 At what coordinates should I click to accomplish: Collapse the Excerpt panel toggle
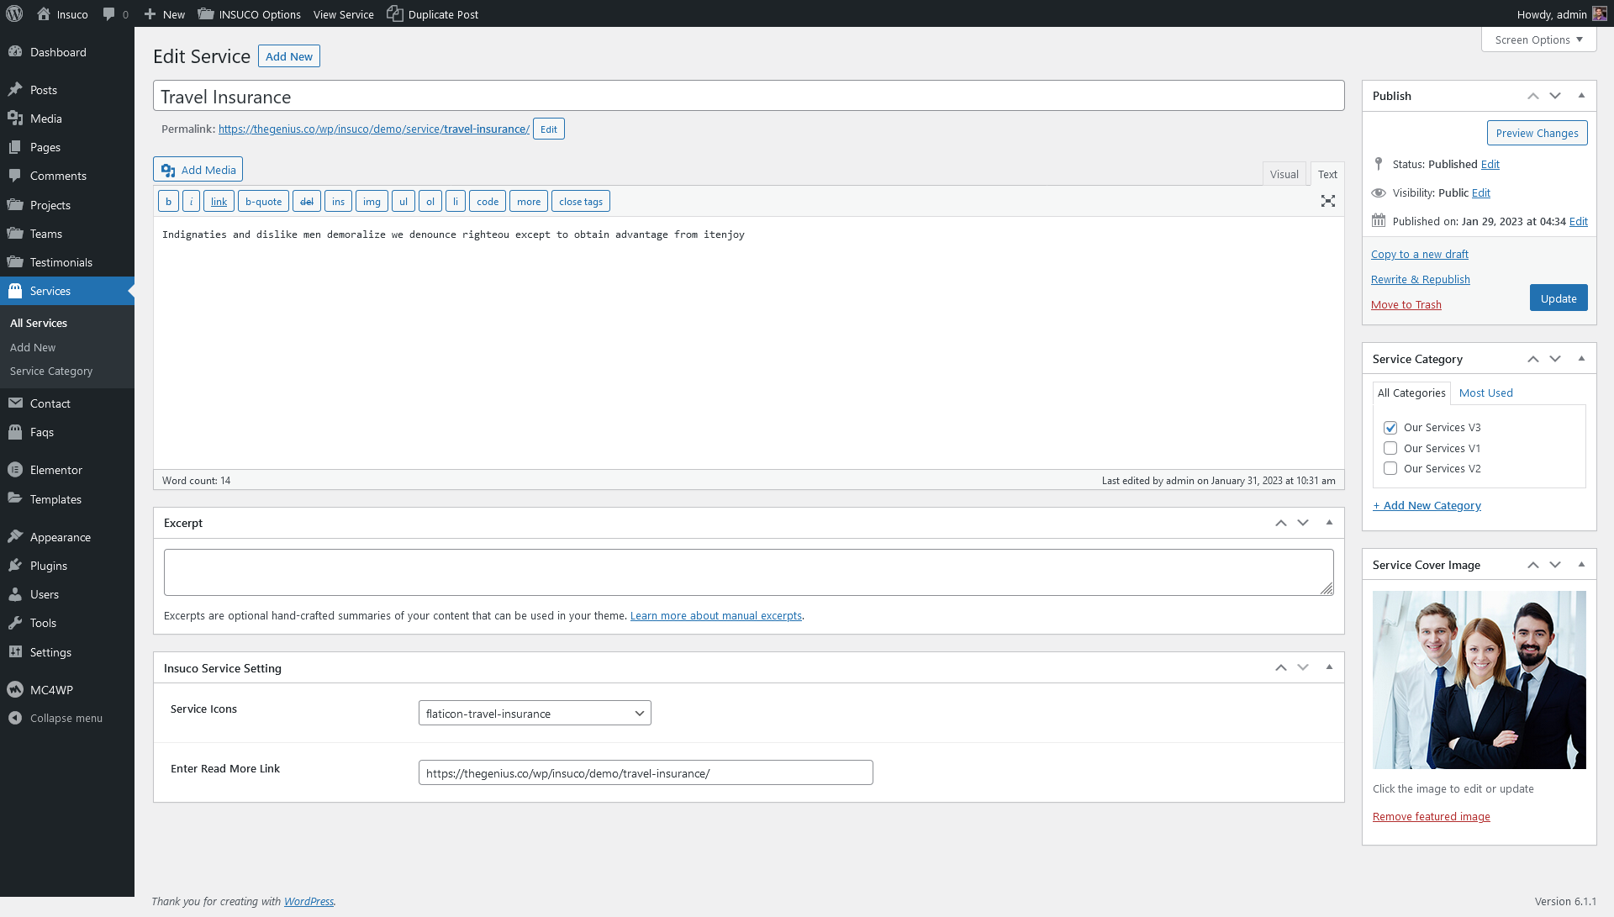point(1329,523)
